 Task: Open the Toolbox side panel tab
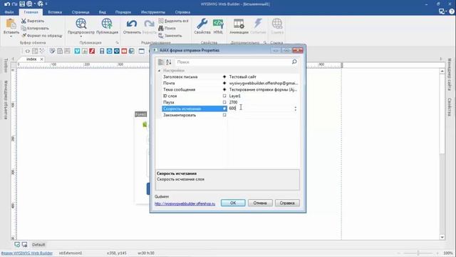pos(6,65)
